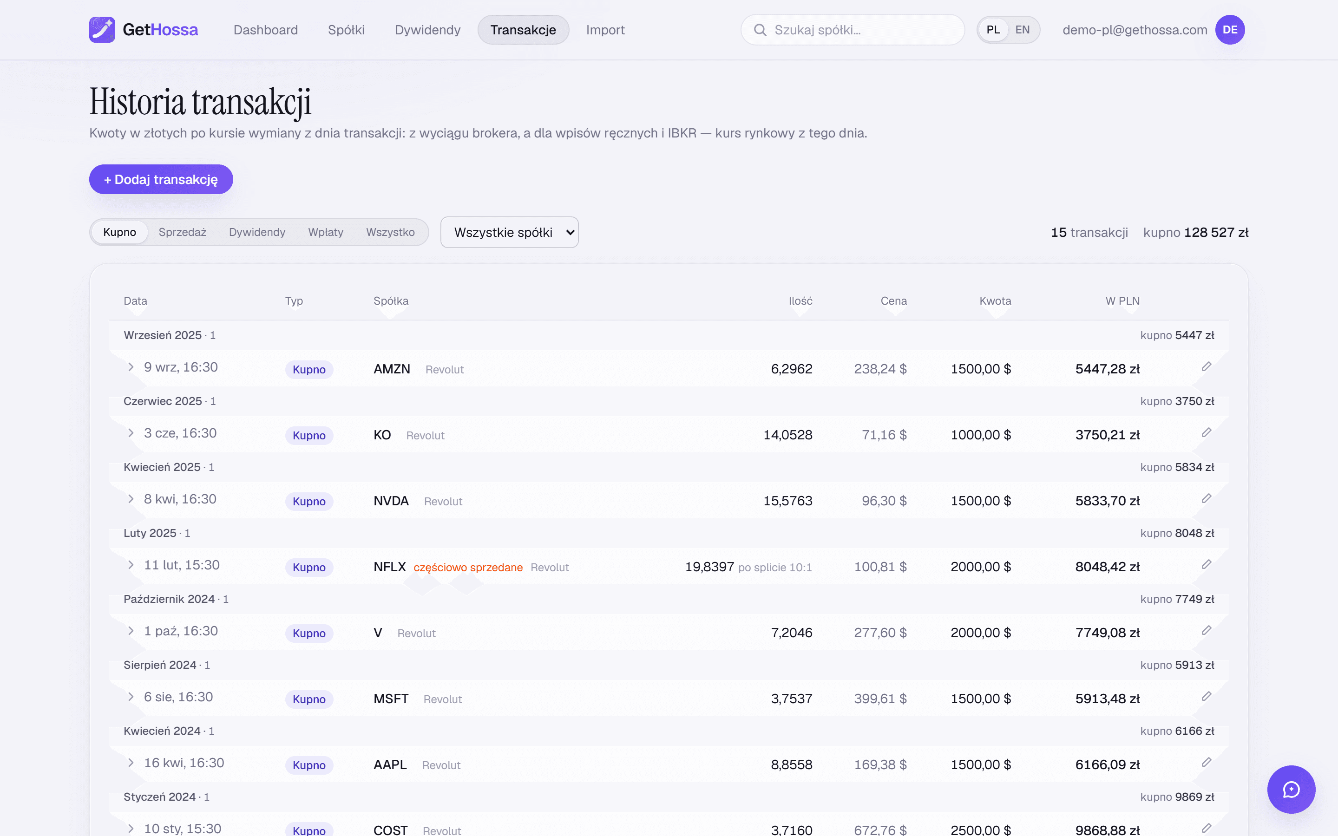Viewport: 1338px width, 836px height.
Task: Expand the 1 paź V row
Action: (x=131, y=631)
